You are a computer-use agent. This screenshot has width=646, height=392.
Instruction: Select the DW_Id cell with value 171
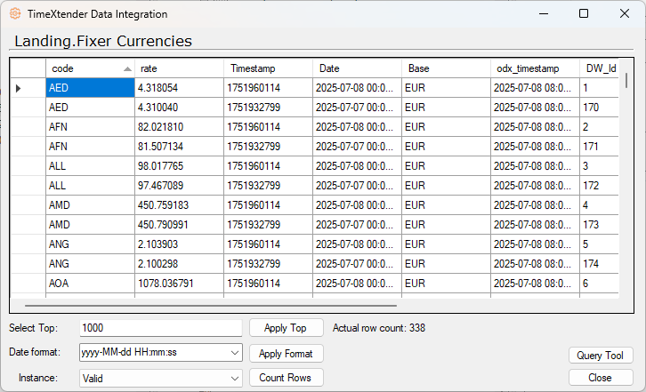[600, 147]
